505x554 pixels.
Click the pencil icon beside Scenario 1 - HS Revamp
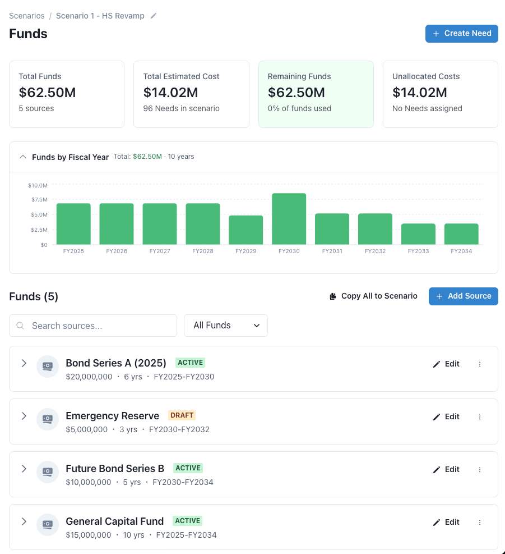click(x=154, y=16)
